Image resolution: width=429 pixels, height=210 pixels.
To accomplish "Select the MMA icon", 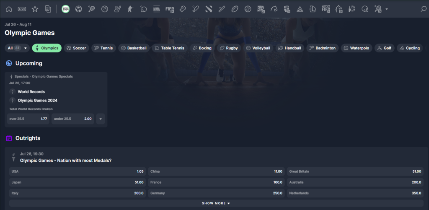I will tap(157, 9).
